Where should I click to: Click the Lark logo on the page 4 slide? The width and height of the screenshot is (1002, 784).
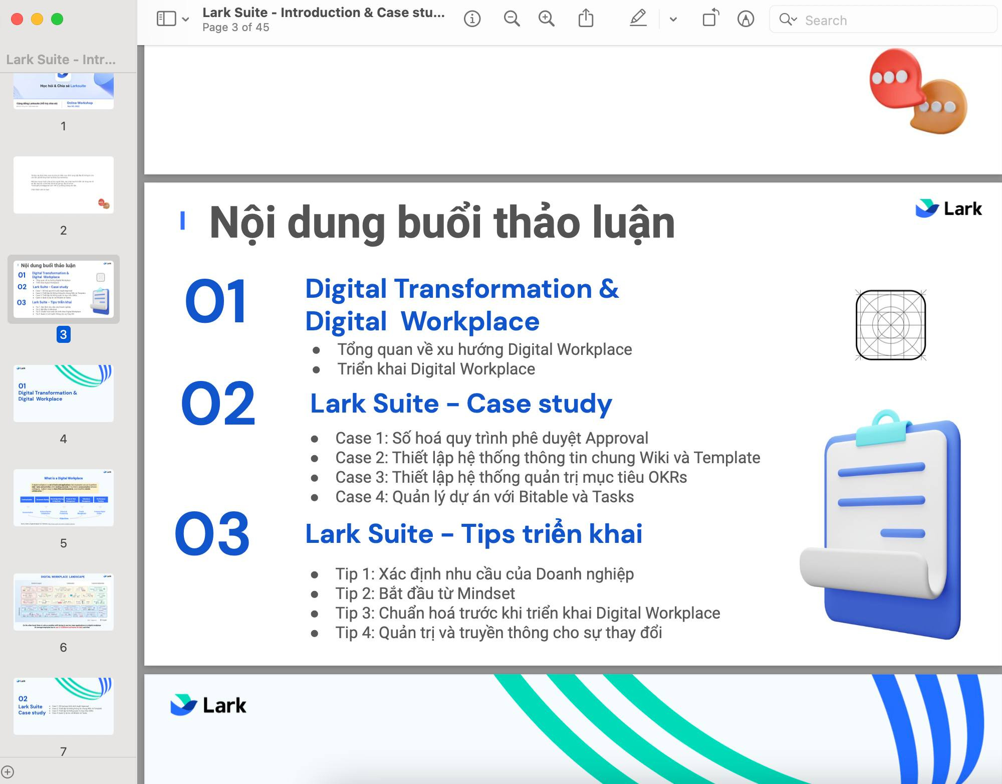(208, 705)
